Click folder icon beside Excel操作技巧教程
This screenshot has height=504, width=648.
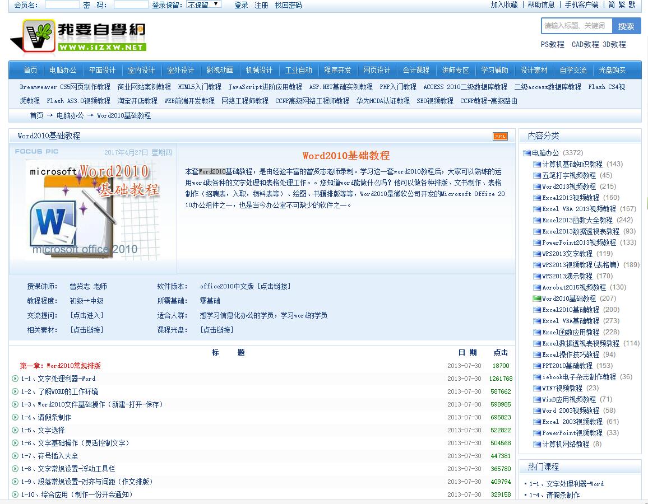pos(537,354)
